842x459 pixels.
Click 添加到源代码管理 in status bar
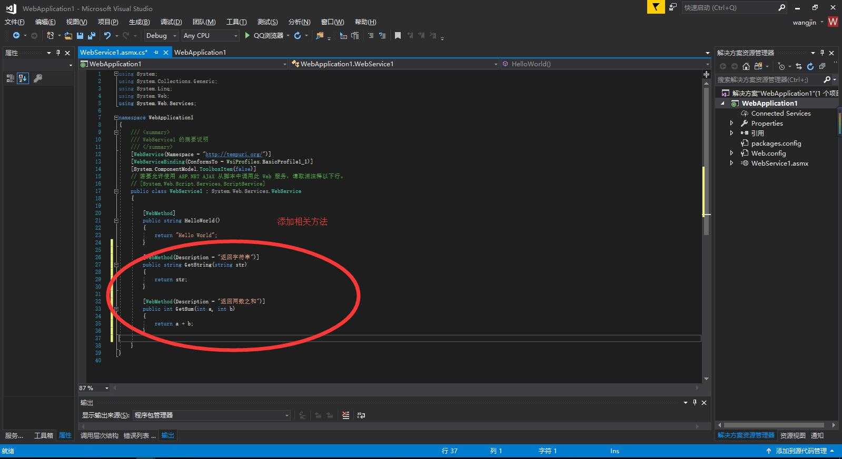(x=801, y=451)
